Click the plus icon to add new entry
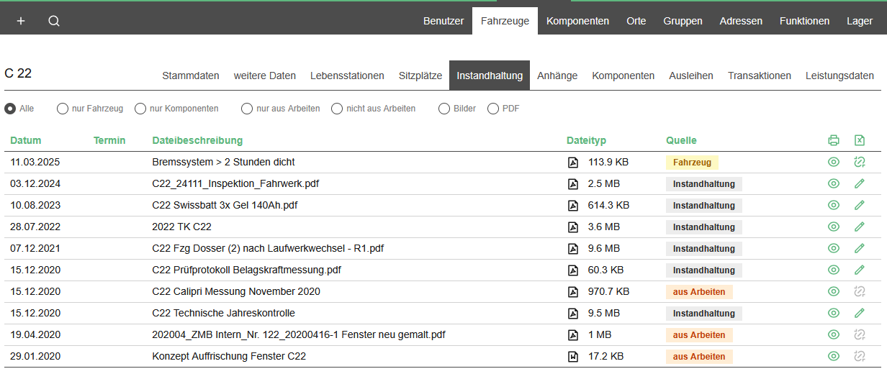887x374 pixels. click(21, 21)
